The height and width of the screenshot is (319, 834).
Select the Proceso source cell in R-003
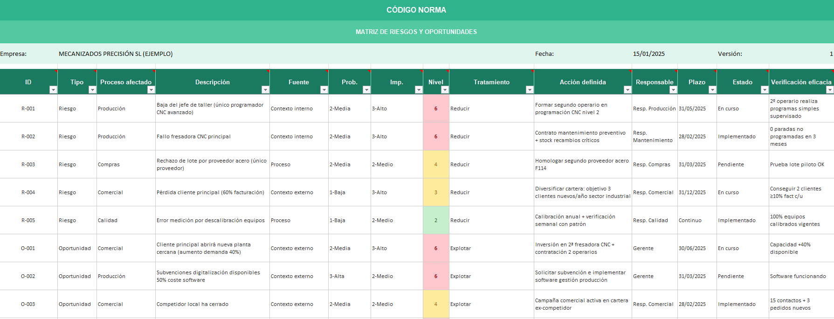299,164
